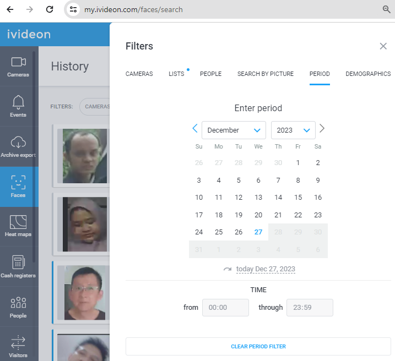The height and width of the screenshot is (361, 395).
Task: Select December 18 in calendar
Action: [x=218, y=215]
